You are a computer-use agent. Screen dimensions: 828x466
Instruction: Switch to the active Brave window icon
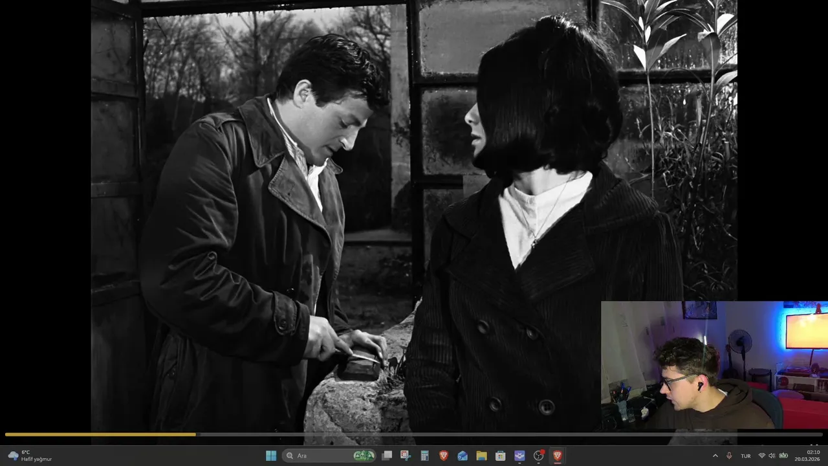(x=557, y=456)
